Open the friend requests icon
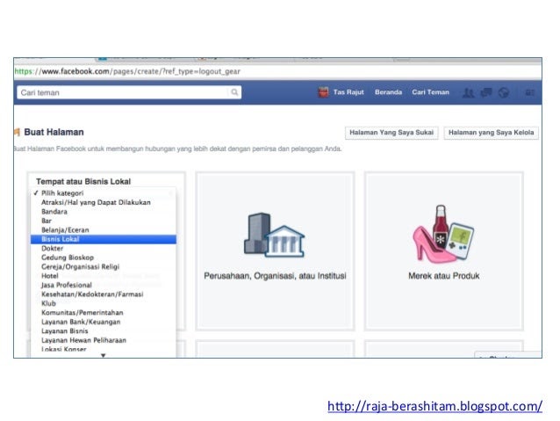 468,93
